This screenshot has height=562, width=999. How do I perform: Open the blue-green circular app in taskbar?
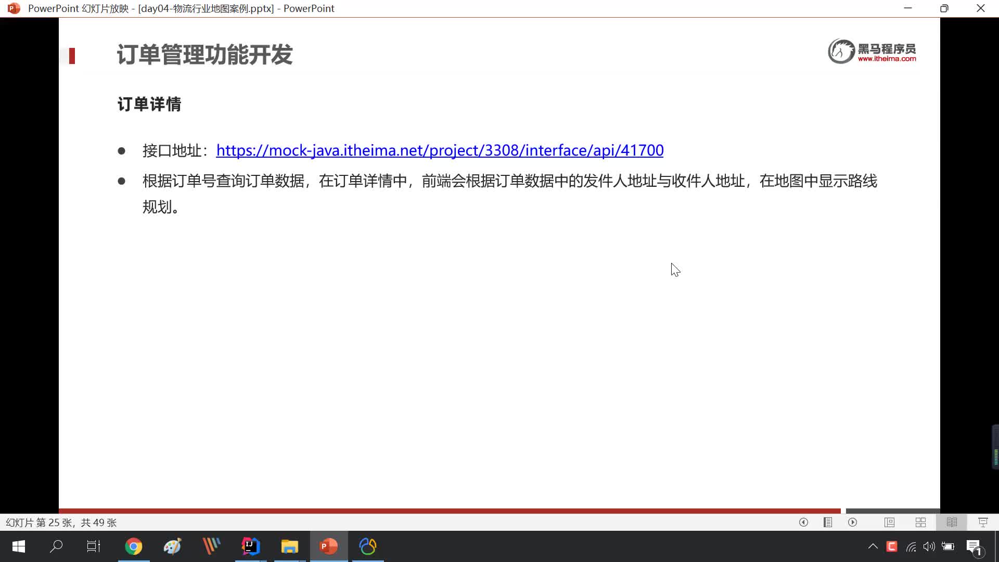point(368,546)
